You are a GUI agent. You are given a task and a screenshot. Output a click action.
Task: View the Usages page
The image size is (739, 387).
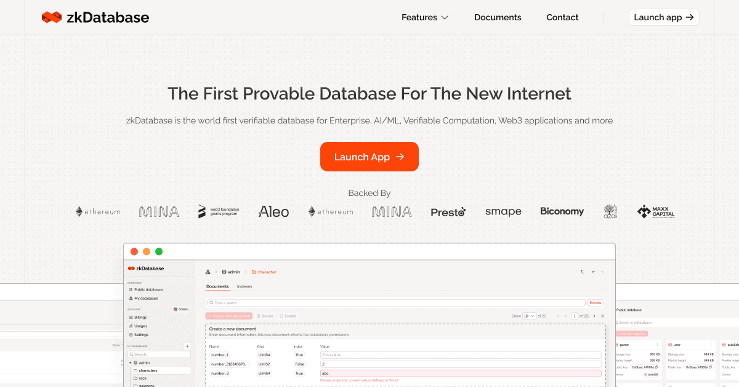(x=140, y=326)
